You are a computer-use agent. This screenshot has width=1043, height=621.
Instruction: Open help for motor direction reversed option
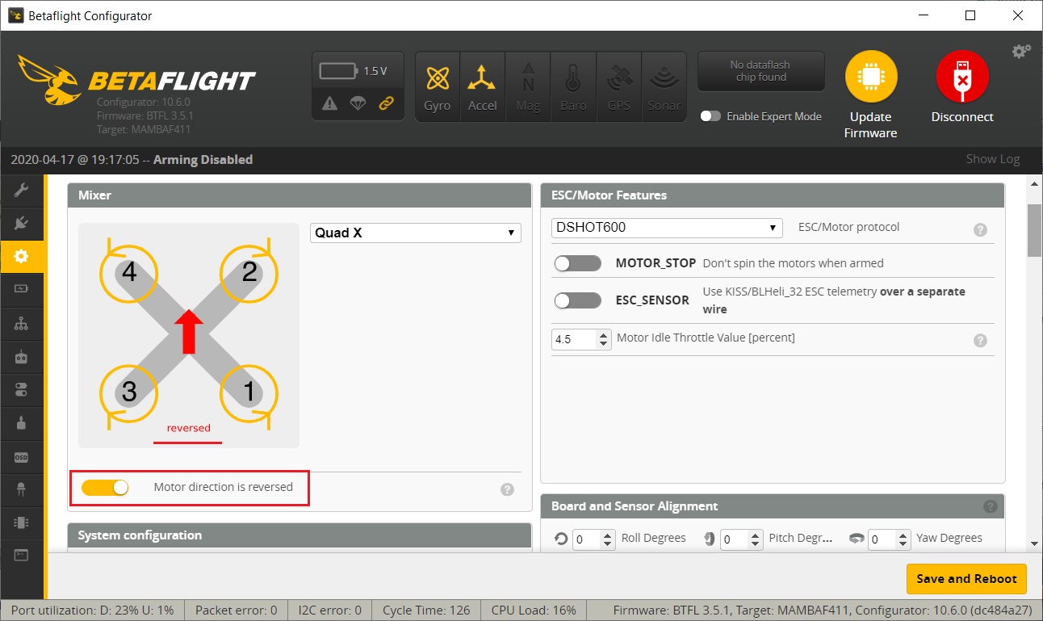point(507,489)
